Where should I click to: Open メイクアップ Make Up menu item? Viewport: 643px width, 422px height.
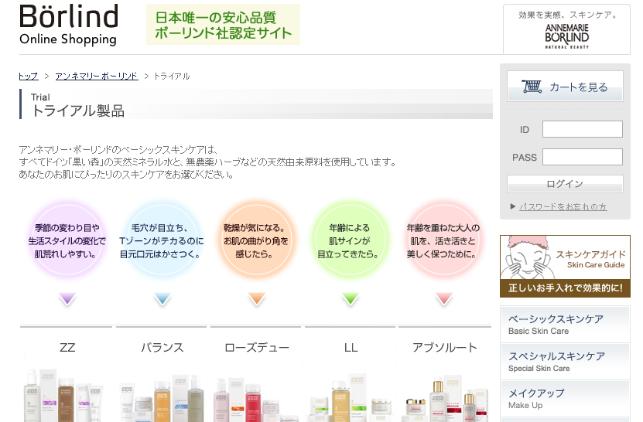click(x=565, y=399)
